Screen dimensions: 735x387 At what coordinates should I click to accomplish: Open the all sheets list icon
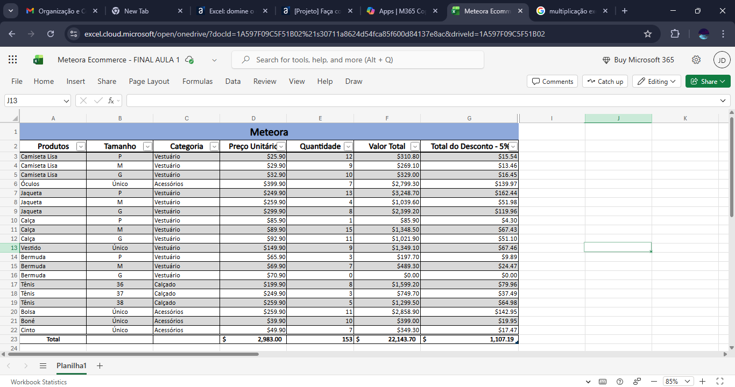[43, 365]
